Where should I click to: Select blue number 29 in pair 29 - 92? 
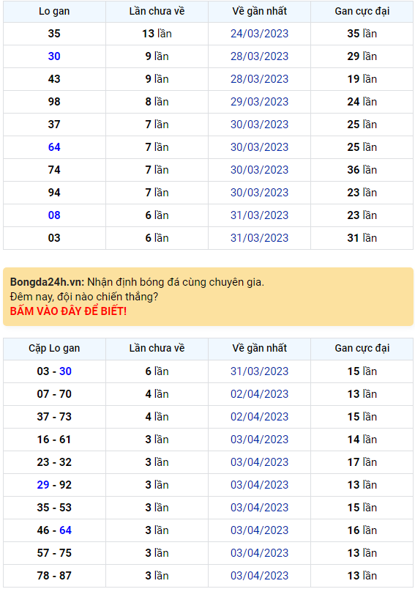(x=43, y=485)
